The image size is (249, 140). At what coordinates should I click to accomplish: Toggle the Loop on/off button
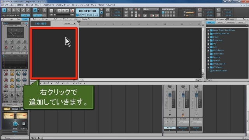pyautogui.click(x=107, y=10)
